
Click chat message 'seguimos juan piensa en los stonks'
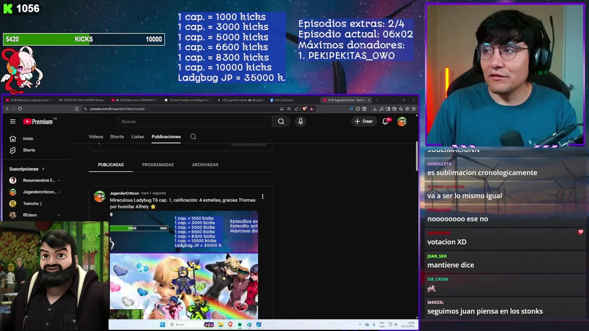485,311
